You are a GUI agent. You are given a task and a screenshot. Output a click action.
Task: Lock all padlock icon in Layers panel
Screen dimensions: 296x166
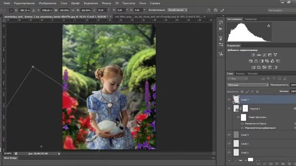pyautogui.click(x=257, y=91)
